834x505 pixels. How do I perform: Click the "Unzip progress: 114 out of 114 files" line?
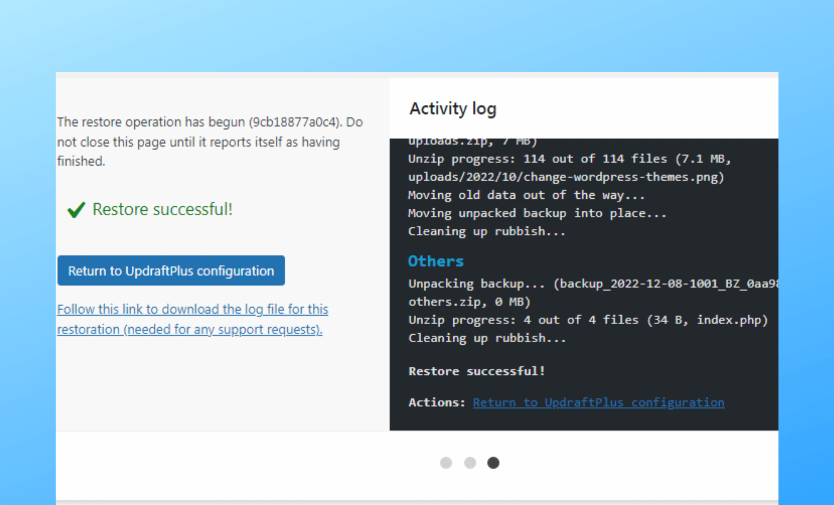[x=570, y=159]
